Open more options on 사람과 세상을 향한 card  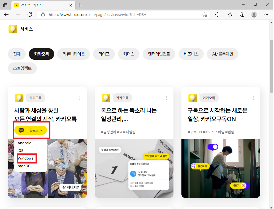point(80,98)
